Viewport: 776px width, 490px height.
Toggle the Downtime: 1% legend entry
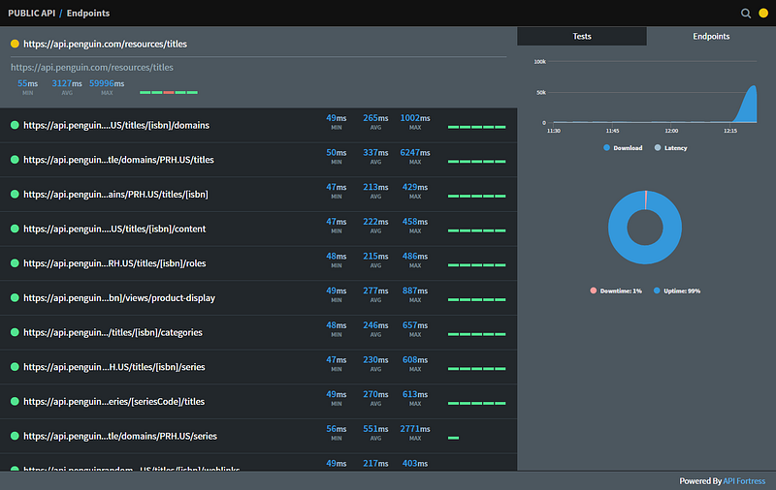click(617, 291)
